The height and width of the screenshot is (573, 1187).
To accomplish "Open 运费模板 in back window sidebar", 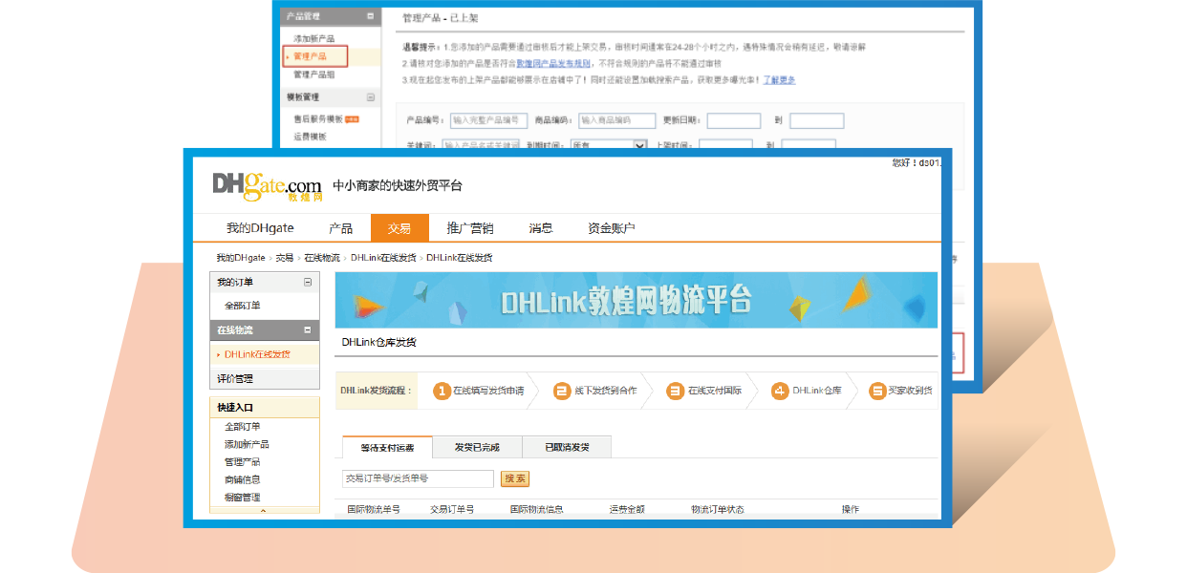I will pyautogui.click(x=310, y=137).
